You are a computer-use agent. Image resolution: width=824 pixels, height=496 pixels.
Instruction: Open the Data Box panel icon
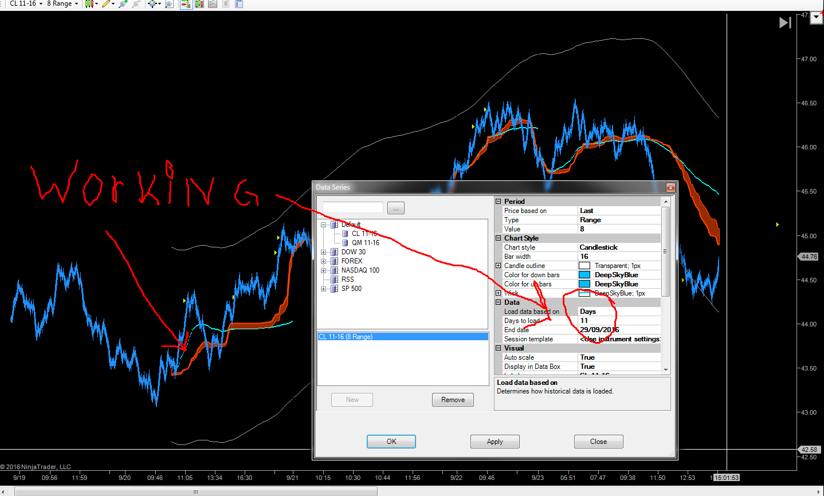point(239,3)
